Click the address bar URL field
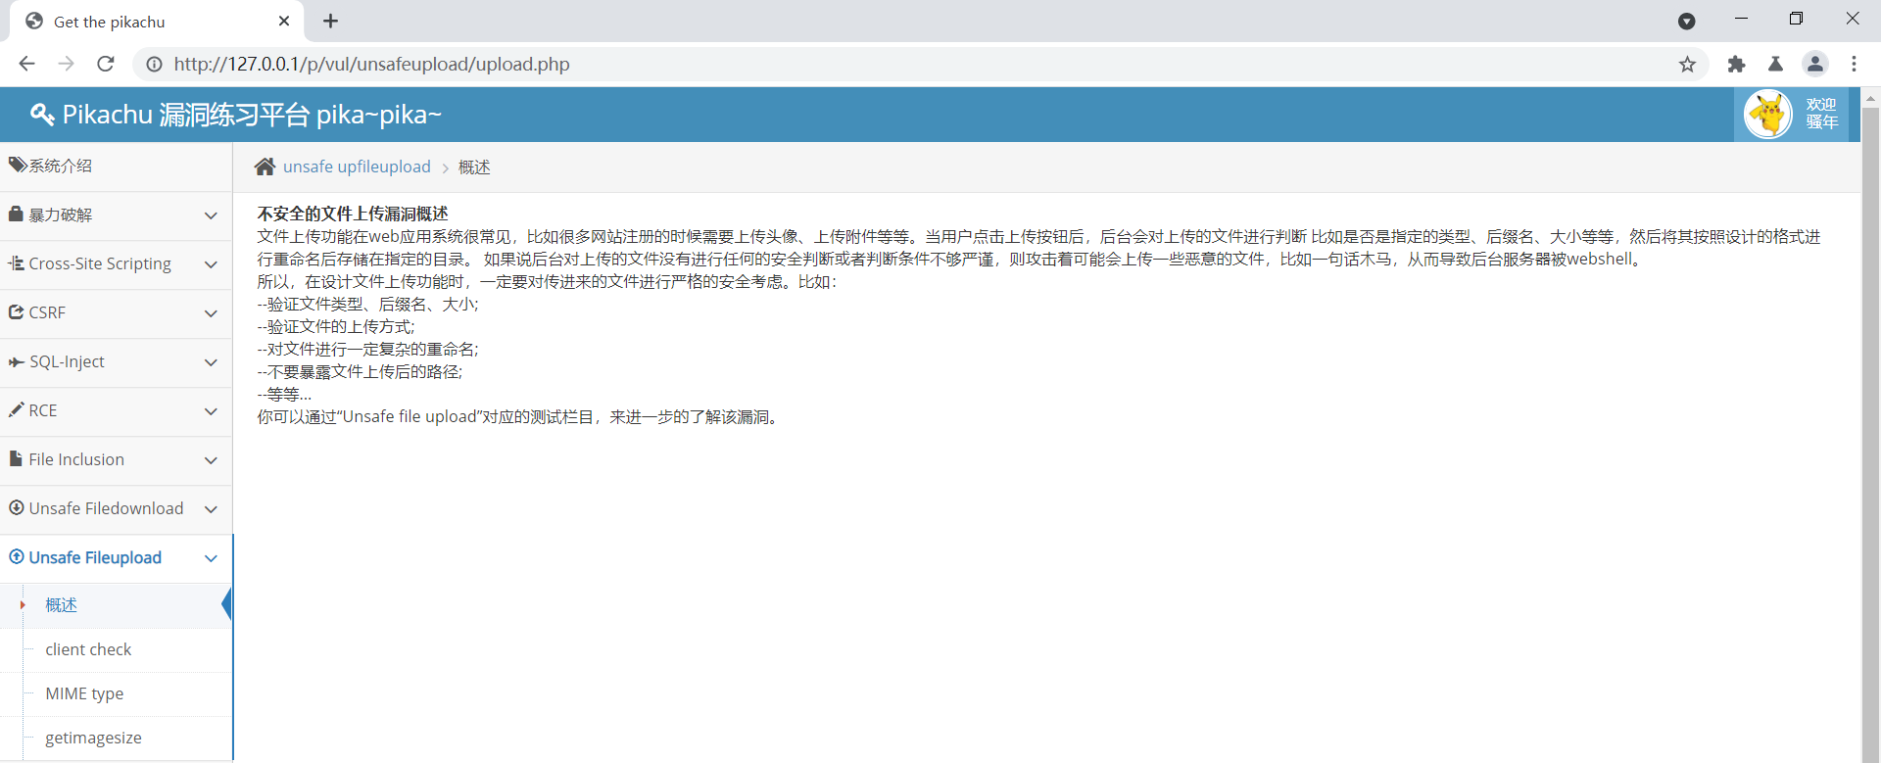1881x763 pixels. tap(921, 64)
